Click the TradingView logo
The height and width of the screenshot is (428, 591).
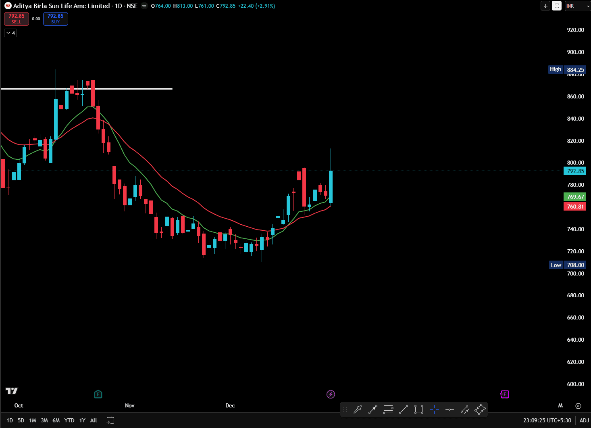click(12, 390)
